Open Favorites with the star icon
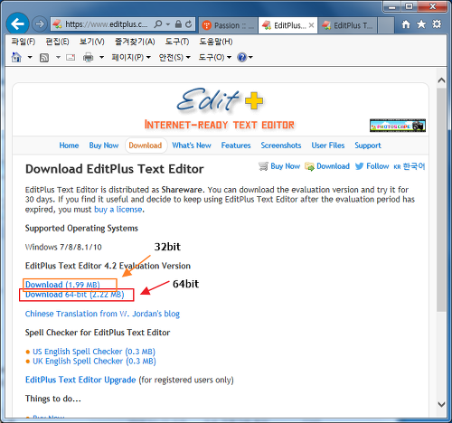This screenshot has height=423, width=452. (421, 24)
